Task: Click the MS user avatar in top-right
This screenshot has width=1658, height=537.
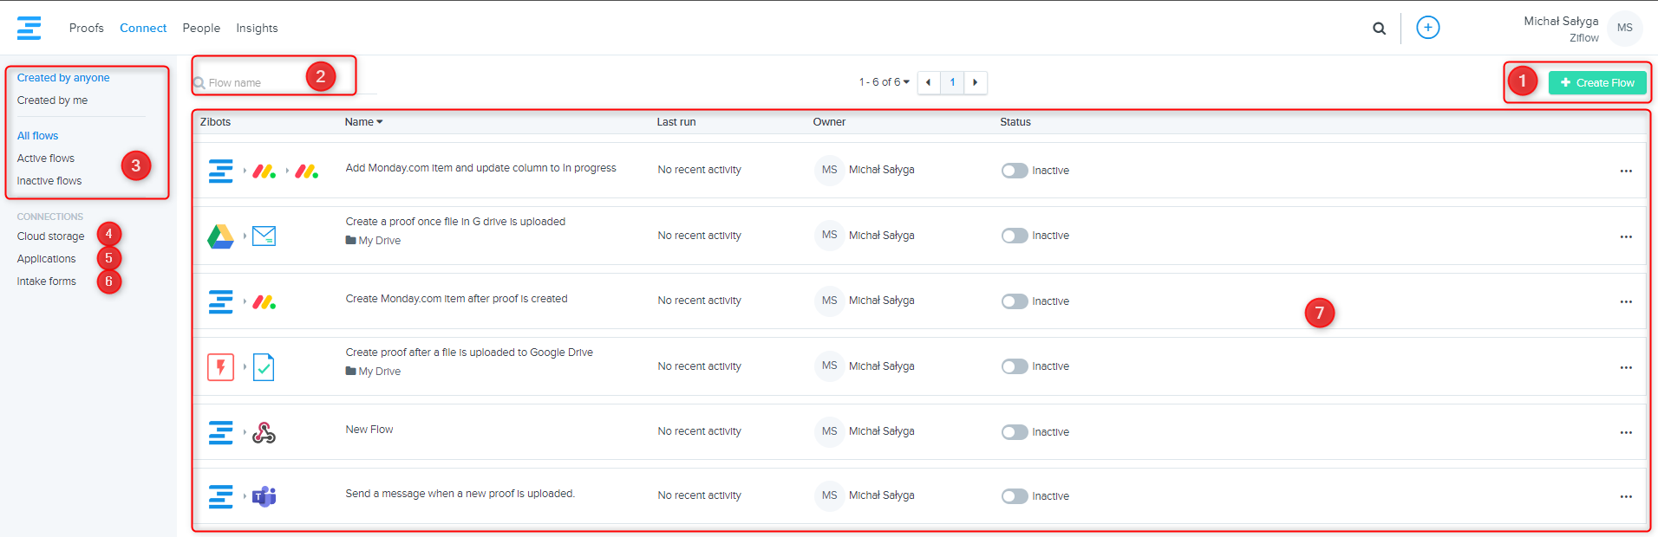Action: 1624,28
